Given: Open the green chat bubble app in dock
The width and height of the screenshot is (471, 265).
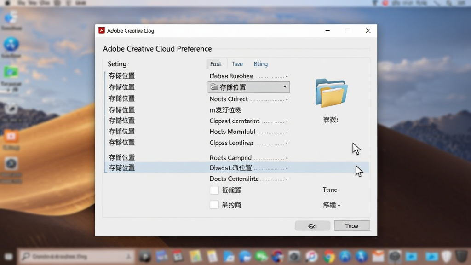Looking at the screenshot, I should click(261, 256).
